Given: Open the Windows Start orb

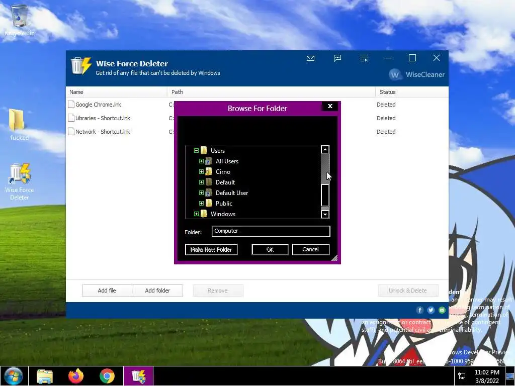Looking at the screenshot, I should coord(14,376).
